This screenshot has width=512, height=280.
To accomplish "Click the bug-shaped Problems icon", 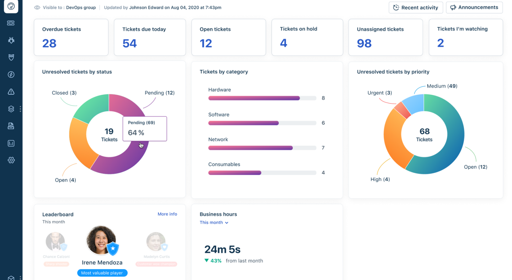I will (11, 40).
